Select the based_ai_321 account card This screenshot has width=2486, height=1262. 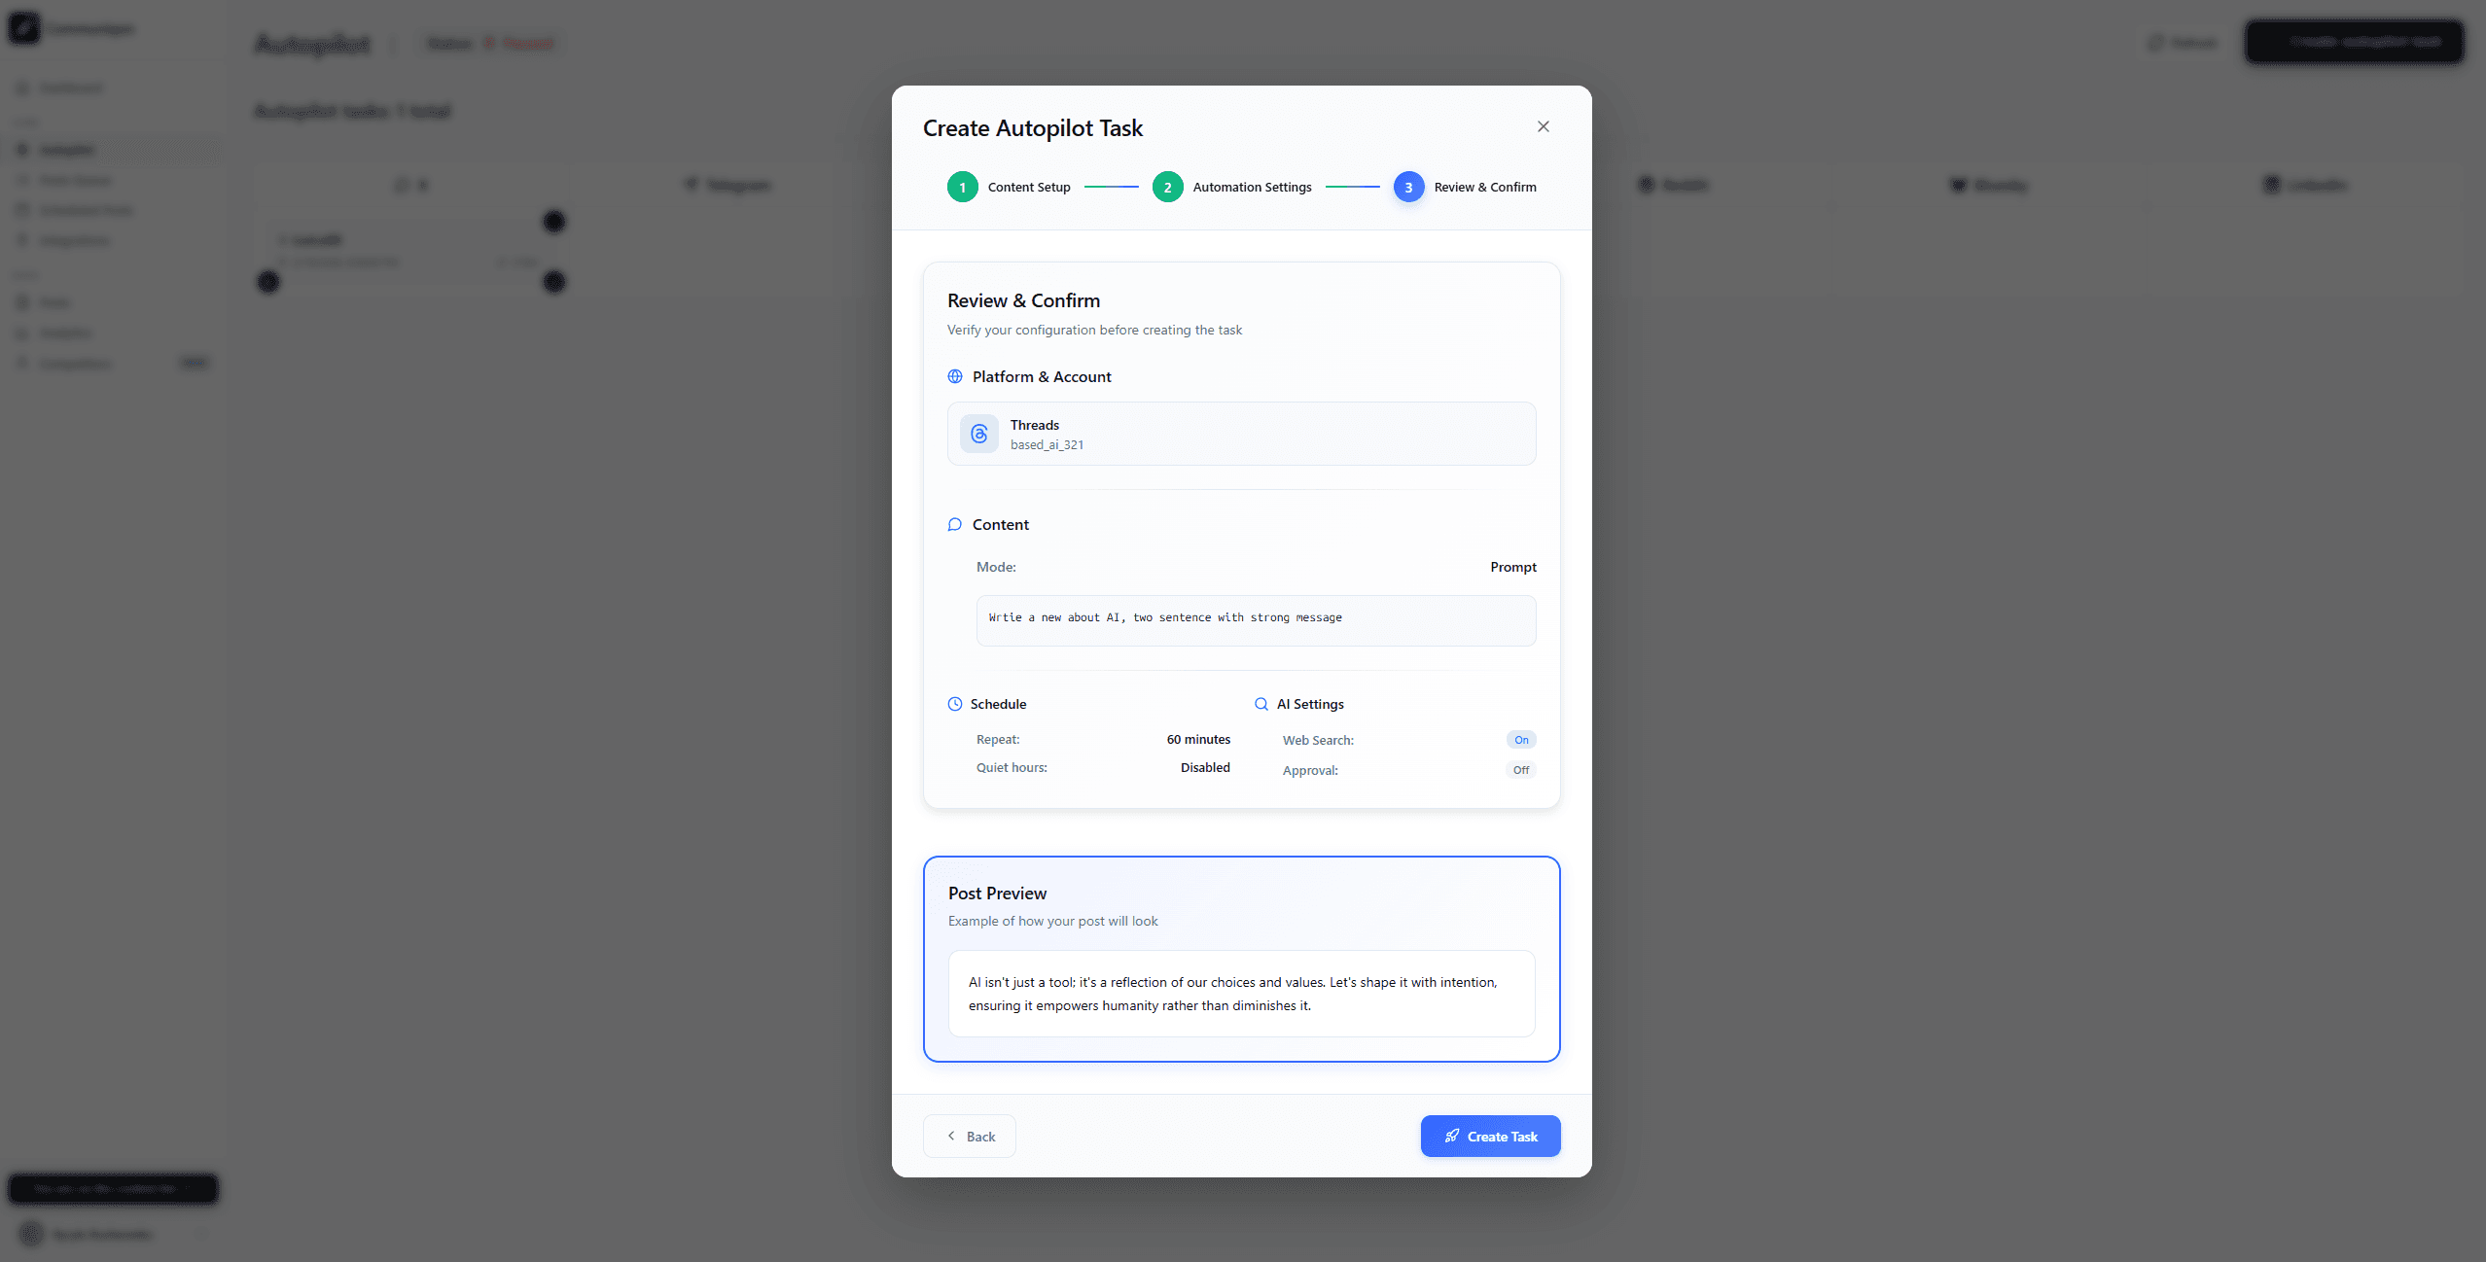click(x=1241, y=434)
